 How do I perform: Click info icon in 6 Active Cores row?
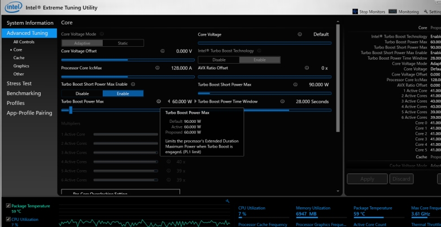click(x=168, y=180)
